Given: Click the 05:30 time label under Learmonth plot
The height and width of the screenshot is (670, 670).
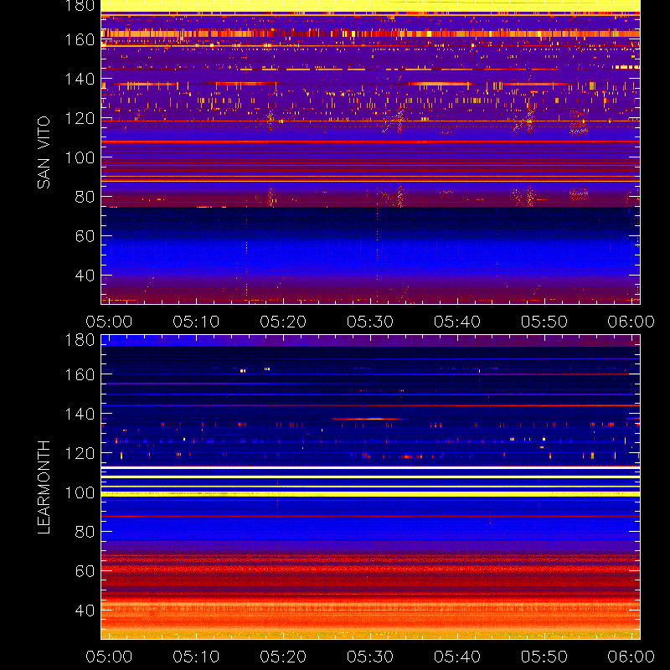Looking at the screenshot, I should [x=370, y=657].
